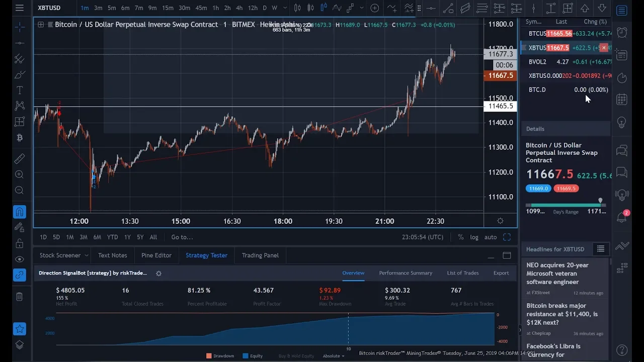The image size is (644, 362).
Task: Open strategy settings gear icon
Action: click(x=158, y=274)
